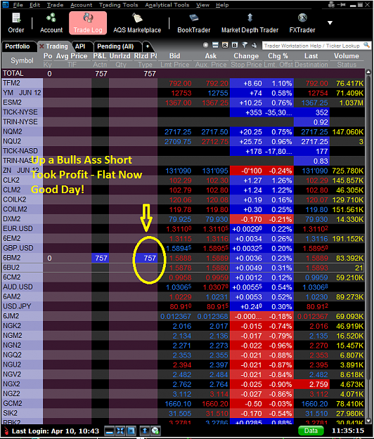Screen dimensions: 374x439
Task: Click the Bid column header
Action: pos(174,56)
